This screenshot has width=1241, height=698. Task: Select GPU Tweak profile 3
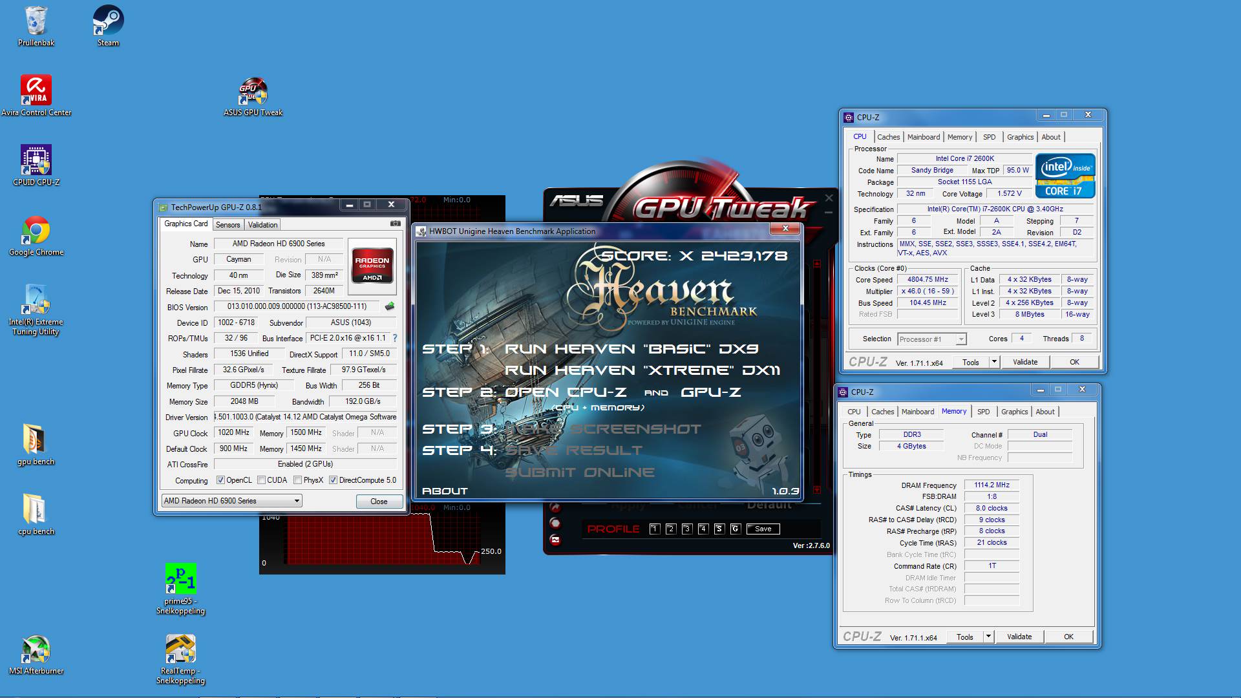[686, 529]
